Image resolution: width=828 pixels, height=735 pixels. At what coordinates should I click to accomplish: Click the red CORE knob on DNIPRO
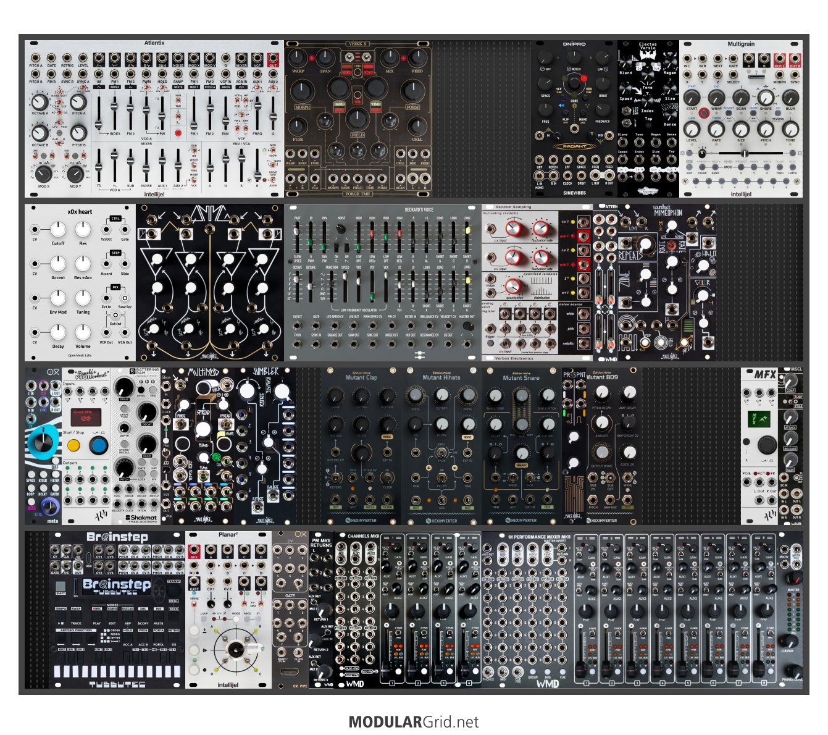pos(575,83)
